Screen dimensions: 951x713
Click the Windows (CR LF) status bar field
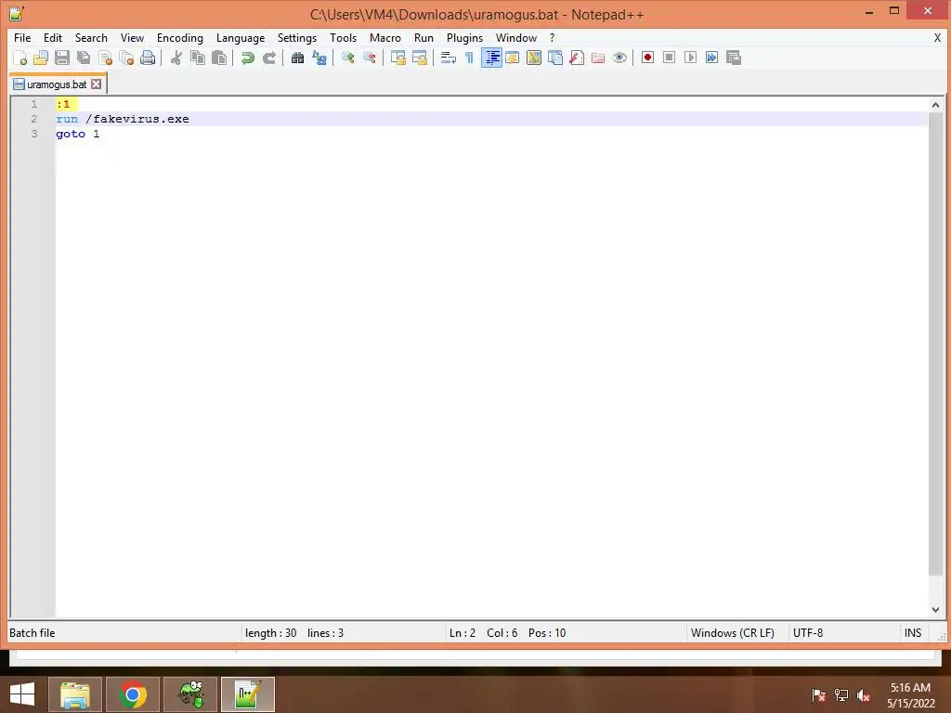tap(733, 633)
